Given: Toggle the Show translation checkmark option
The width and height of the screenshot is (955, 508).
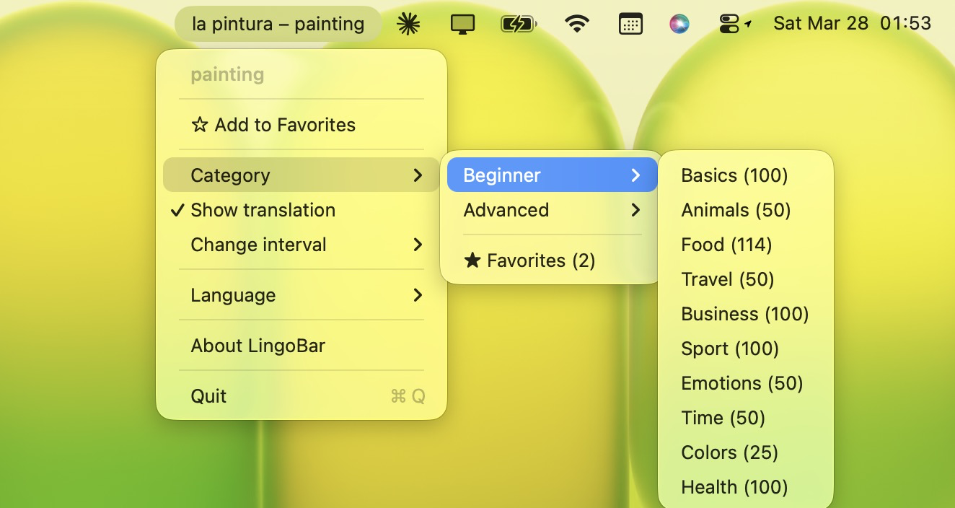Looking at the screenshot, I should [263, 210].
